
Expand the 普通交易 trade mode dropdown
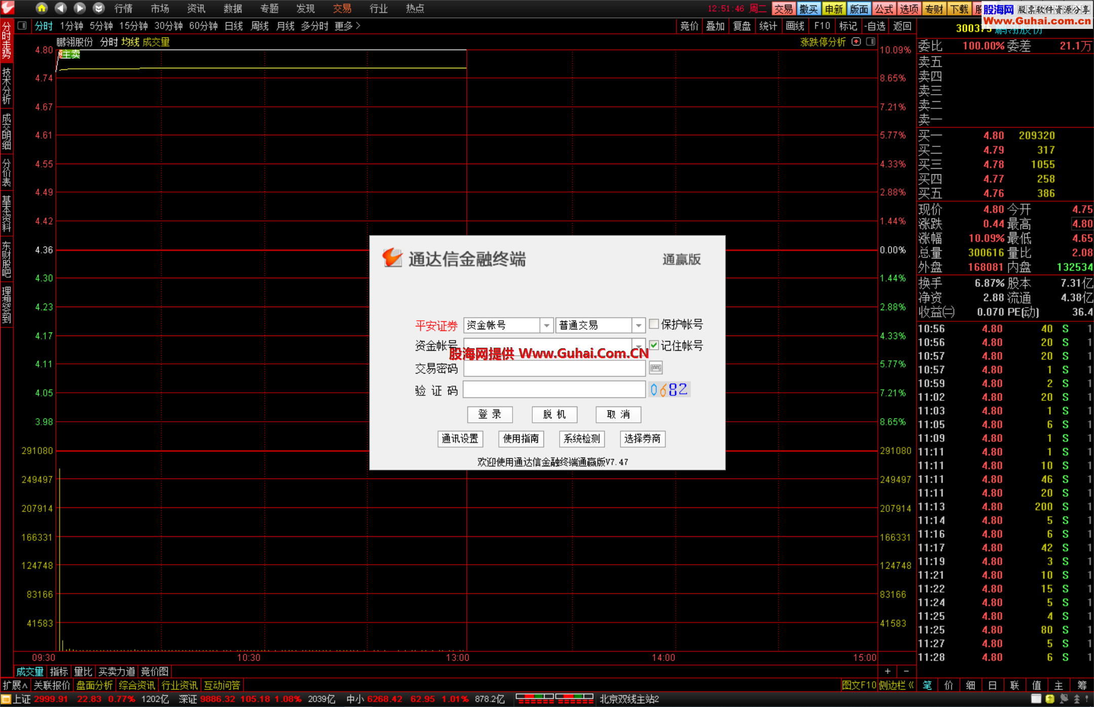coord(639,325)
